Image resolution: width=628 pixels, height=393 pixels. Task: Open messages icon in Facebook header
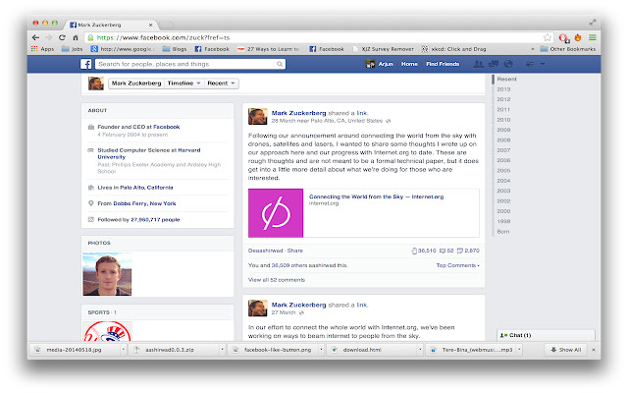pos(494,64)
